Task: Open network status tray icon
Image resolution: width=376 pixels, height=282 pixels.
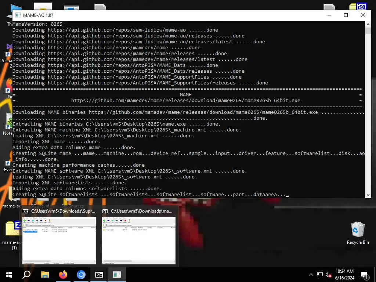Action: (320, 275)
